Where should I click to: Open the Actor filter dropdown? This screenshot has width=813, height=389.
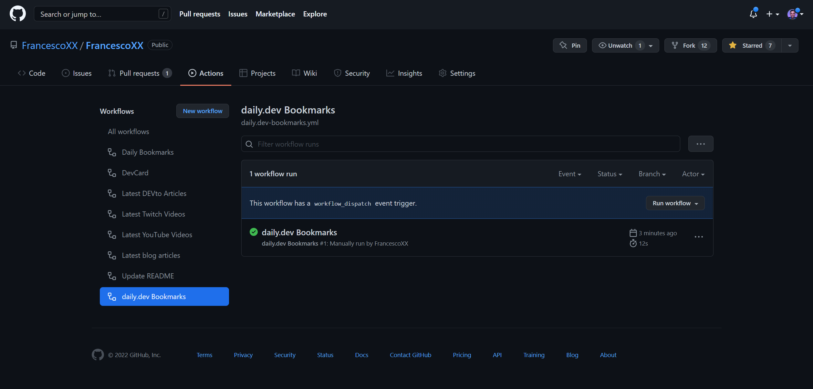click(693, 174)
